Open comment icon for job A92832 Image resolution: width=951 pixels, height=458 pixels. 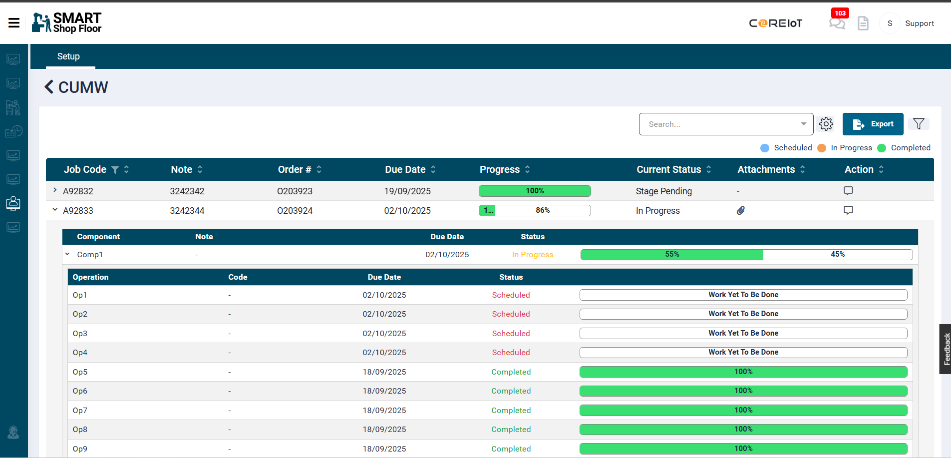848,191
